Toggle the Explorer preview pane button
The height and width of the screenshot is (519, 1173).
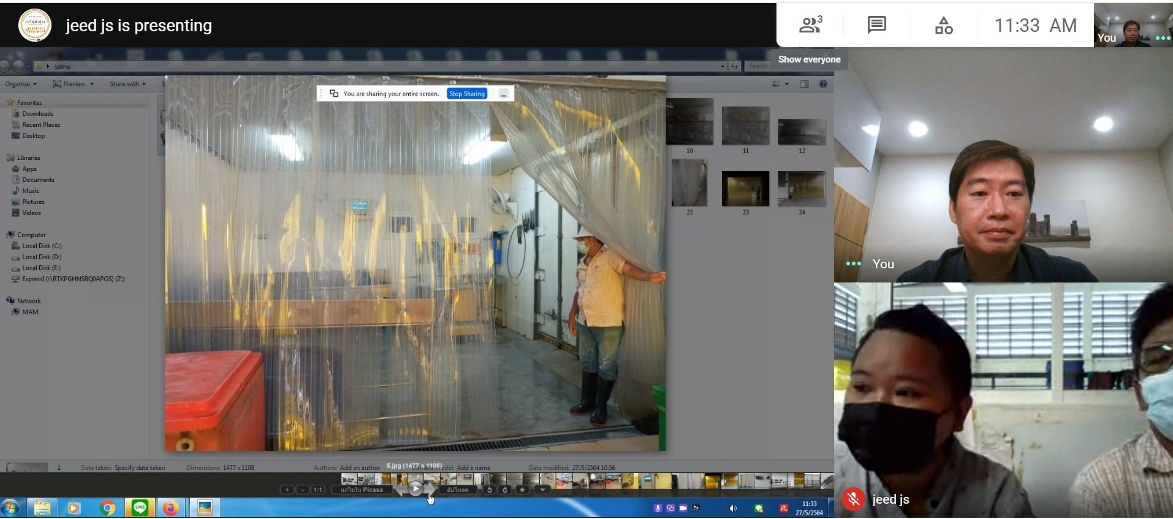point(804,85)
